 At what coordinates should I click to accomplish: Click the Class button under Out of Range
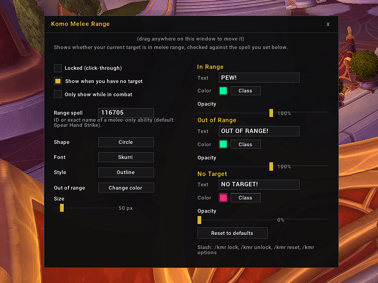tap(245, 144)
